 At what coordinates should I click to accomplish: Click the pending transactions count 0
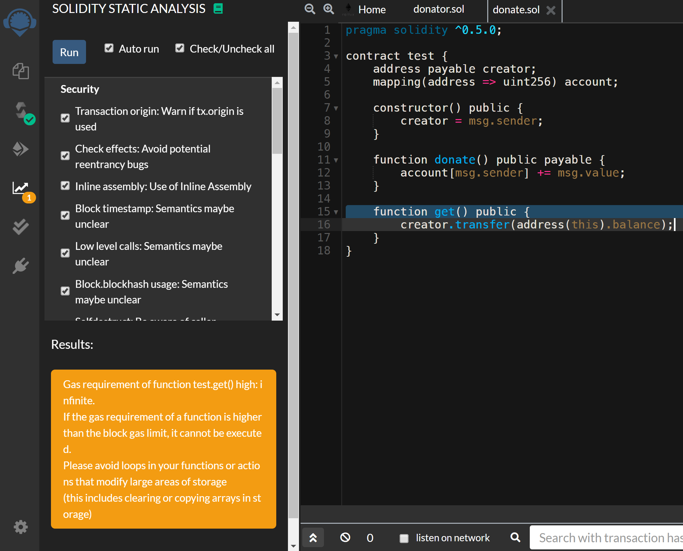pos(370,538)
